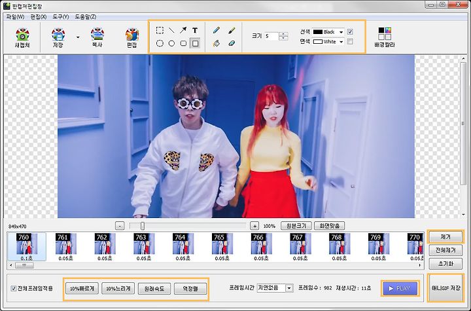Toggle the checked 선색 line color checkbox
The image size is (471, 311).
pyautogui.click(x=350, y=31)
